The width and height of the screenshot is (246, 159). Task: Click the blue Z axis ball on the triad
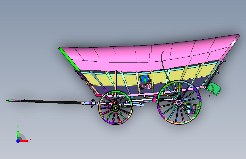pos(18,141)
